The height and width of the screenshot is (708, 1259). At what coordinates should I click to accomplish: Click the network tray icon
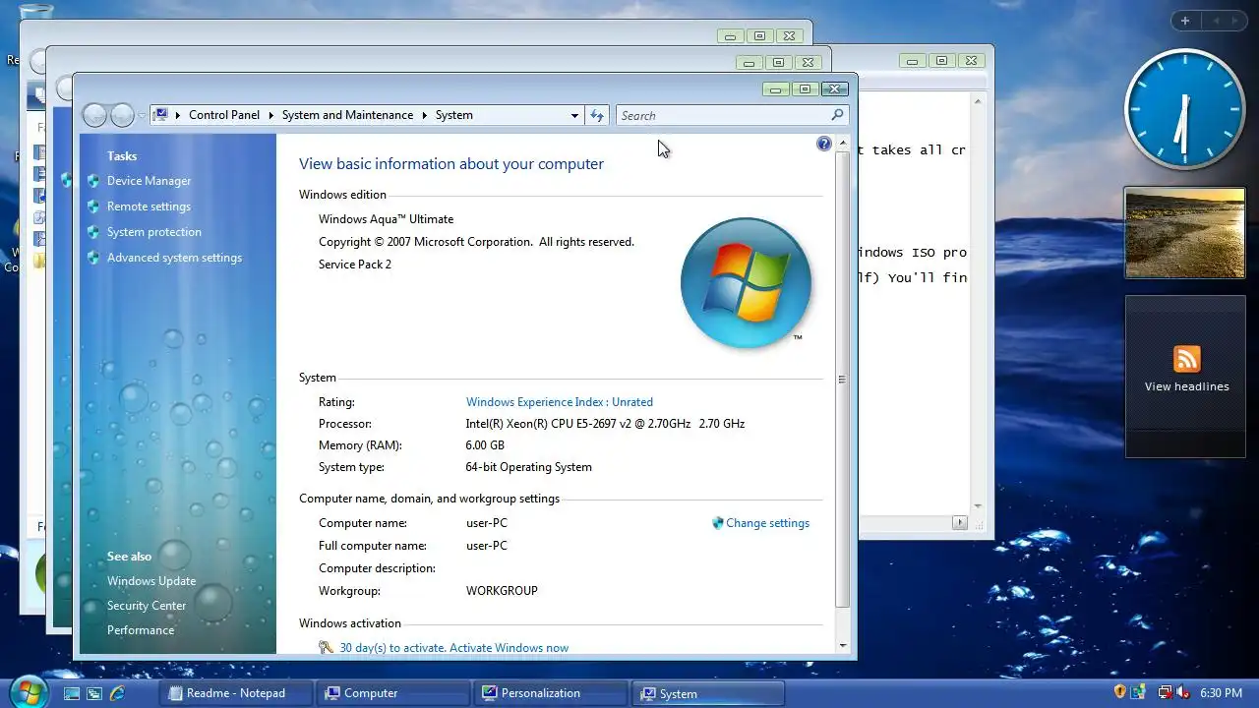(x=1165, y=692)
